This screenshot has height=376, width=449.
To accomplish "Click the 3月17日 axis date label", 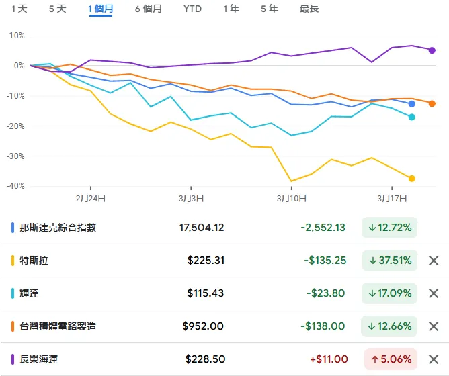I will click(x=392, y=198).
